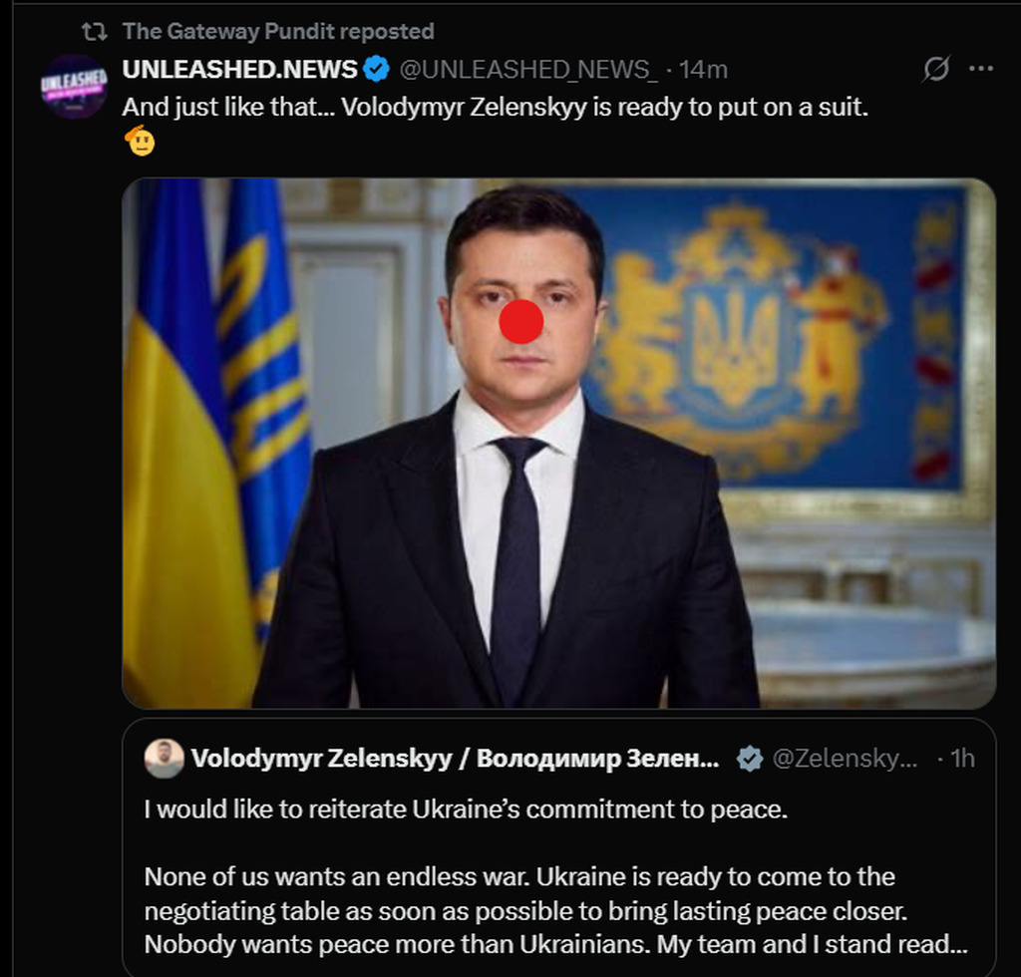This screenshot has height=977, width=1021.
Task: Click the saluting face emoji
Action: coord(140,142)
